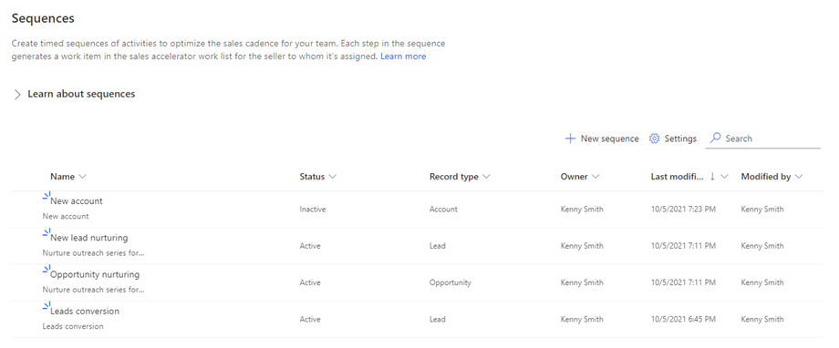The height and width of the screenshot is (348, 839).
Task: Click the sequence icon beside Opportunity nurturing
Action: [x=46, y=270]
